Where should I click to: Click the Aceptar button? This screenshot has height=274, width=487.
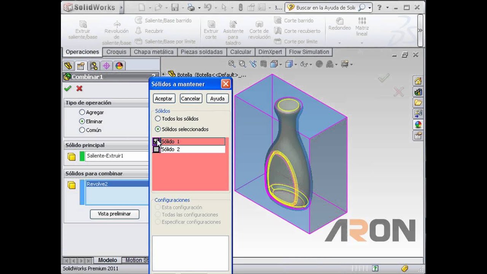(164, 99)
